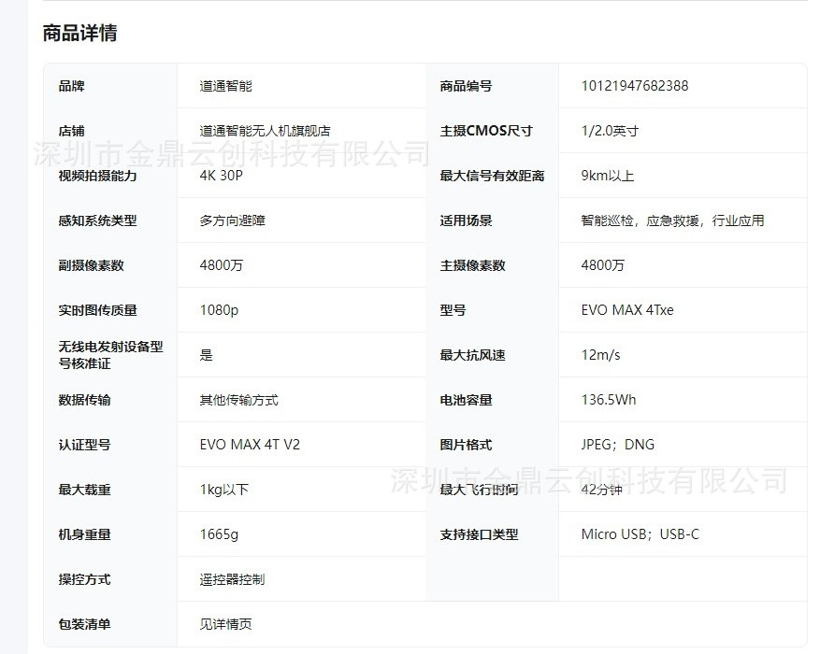Click model value EVO MAX 4Txe
This screenshot has width=820, height=654.
pyautogui.click(x=627, y=310)
